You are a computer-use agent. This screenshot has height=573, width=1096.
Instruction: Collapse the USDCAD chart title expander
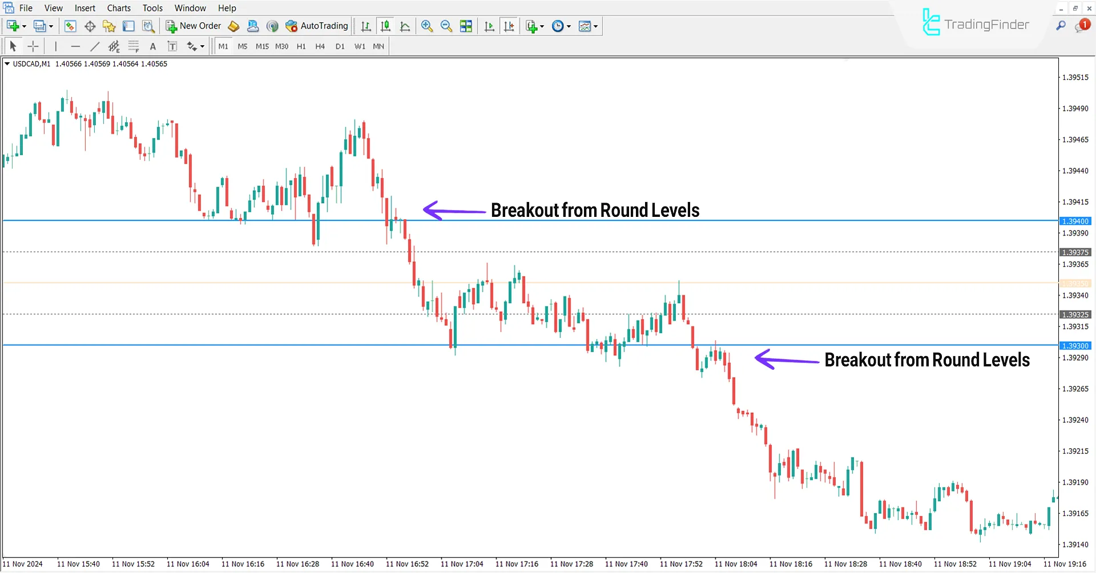coord(7,64)
